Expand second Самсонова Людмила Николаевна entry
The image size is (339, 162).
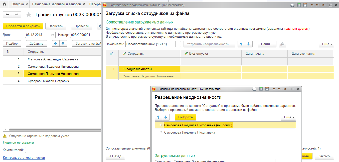(161, 132)
